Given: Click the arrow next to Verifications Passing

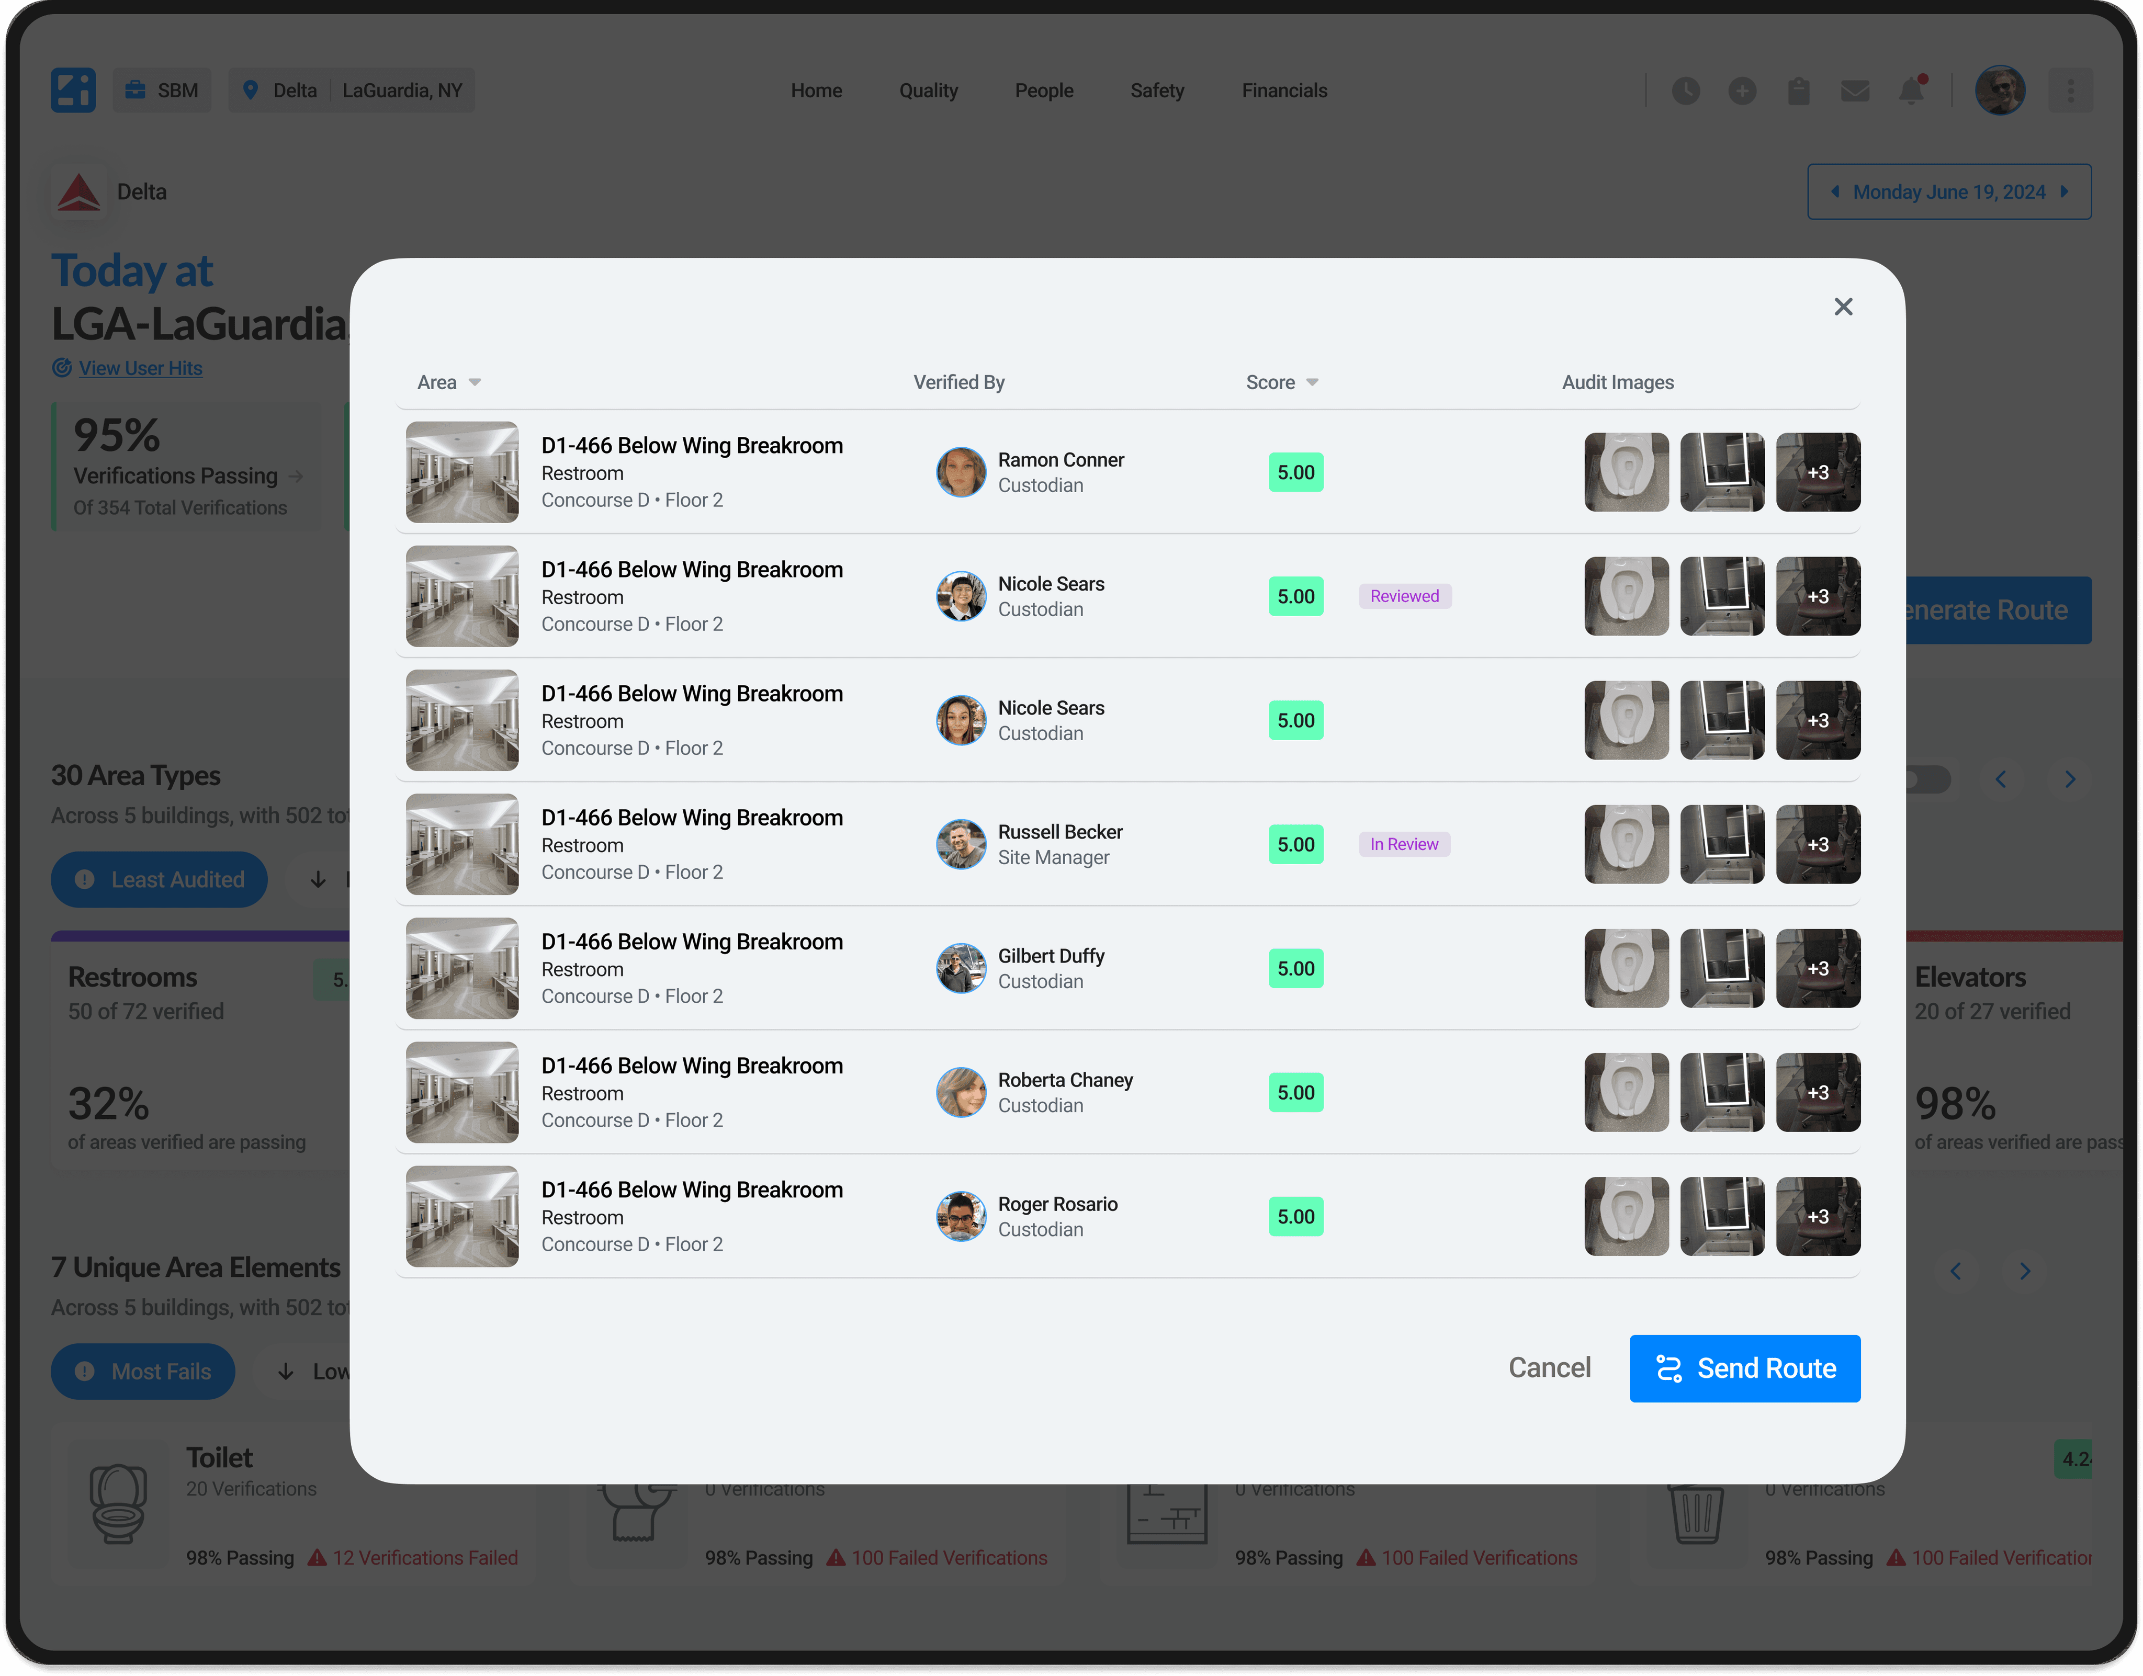Looking at the screenshot, I should (296, 477).
